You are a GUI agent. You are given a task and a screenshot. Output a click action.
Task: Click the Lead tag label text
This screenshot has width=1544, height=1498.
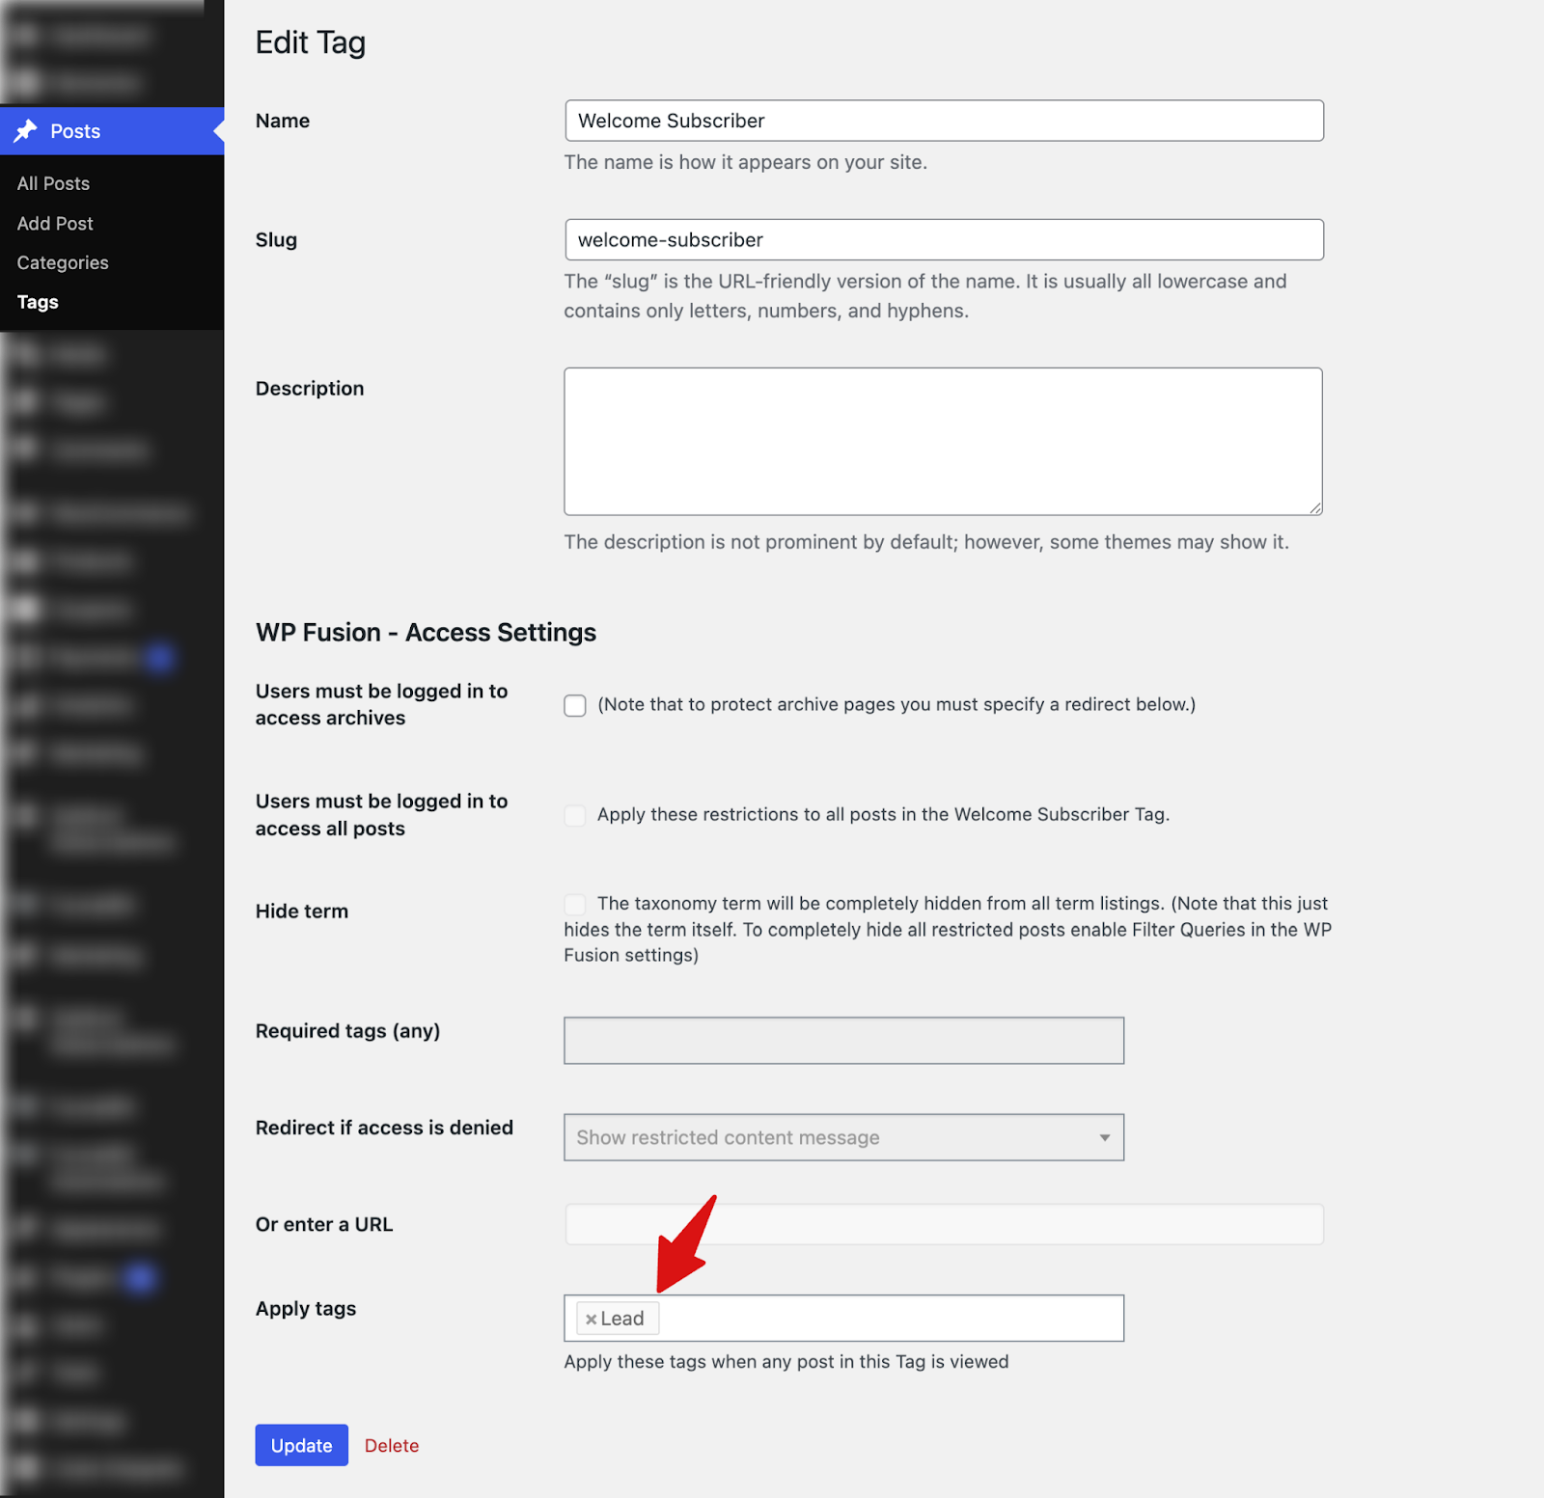[x=622, y=1319]
